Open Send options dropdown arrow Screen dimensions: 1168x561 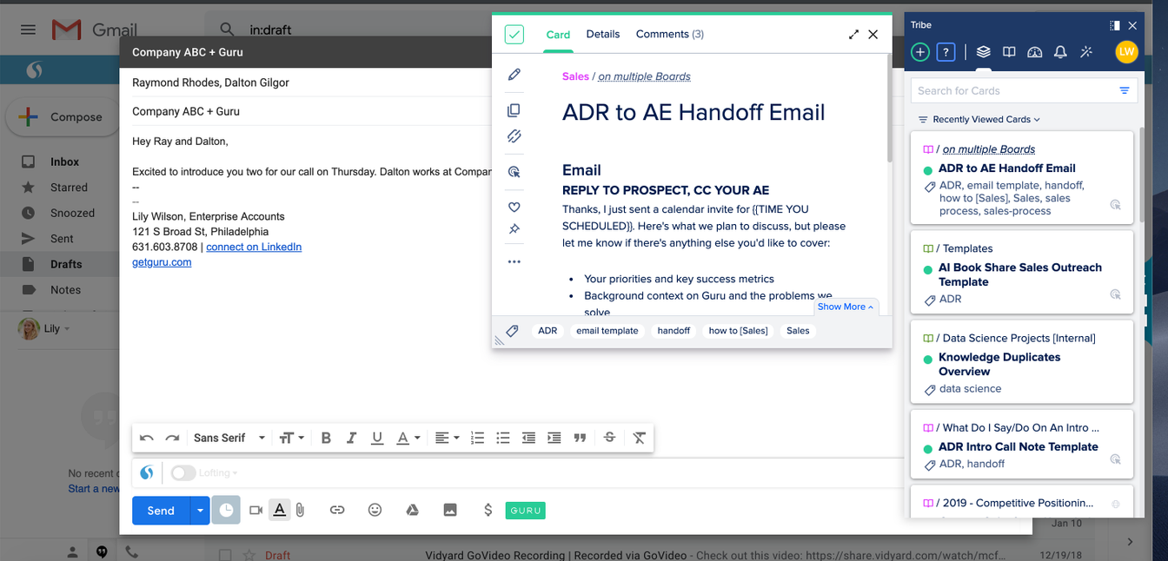point(200,511)
